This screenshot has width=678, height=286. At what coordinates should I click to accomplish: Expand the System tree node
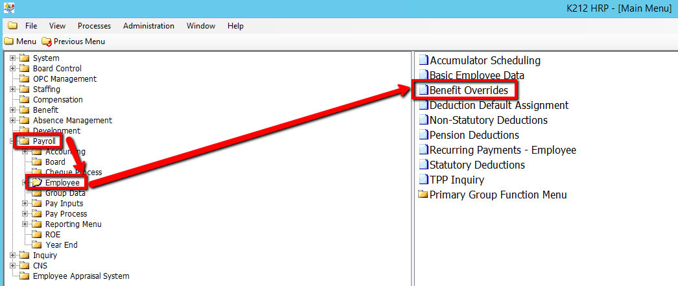tap(12, 58)
